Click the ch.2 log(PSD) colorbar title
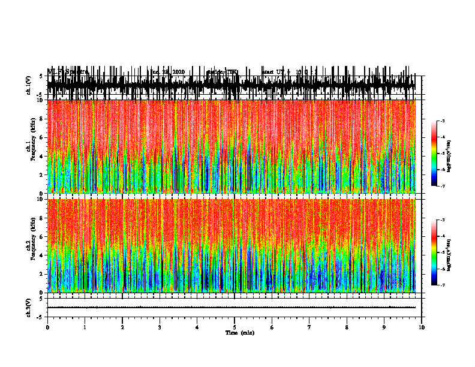Image resolution: width=475 pixels, height=367 pixels. 449,255
